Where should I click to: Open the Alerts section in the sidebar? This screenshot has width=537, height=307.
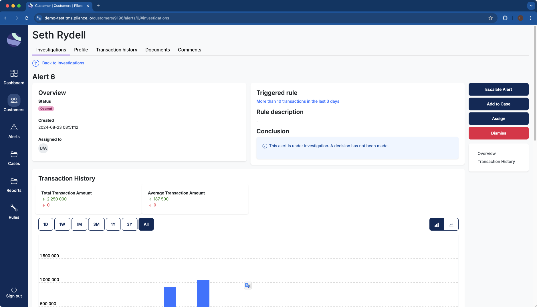pyautogui.click(x=14, y=131)
